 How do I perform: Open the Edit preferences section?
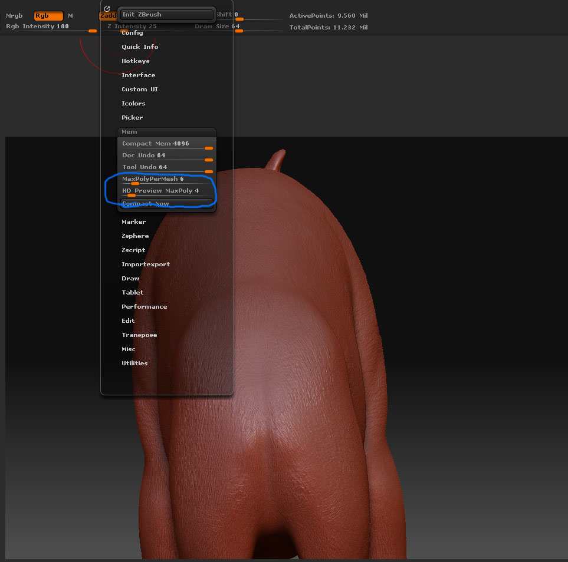point(128,320)
